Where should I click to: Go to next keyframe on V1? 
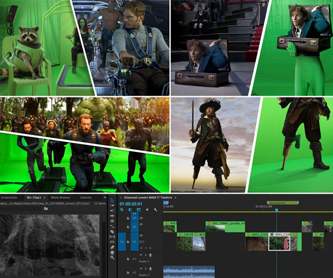(x=150, y=248)
